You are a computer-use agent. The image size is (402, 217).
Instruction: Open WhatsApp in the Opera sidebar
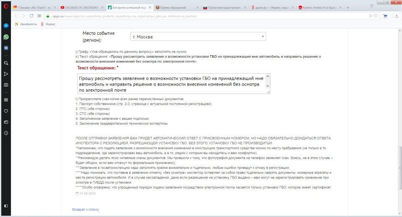[x=6, y=37]
